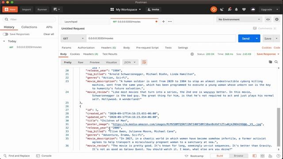Image resolution: width=283 pixels, height=159 pixels.
Task: Search the response body magnifier icon
Action: tap(276, 62)
